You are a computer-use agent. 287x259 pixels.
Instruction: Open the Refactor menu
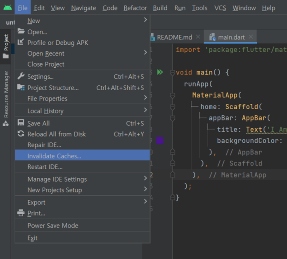(x=135, y=8)
